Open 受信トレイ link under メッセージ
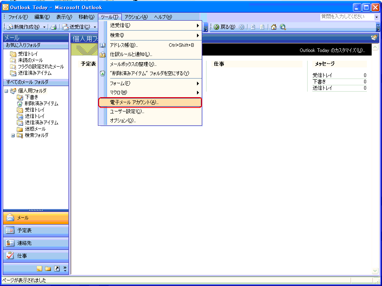Screen dimensions: 382x286 click(322, 75)
